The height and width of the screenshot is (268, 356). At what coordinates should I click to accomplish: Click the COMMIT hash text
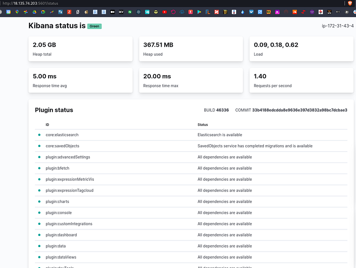[291, 110]
